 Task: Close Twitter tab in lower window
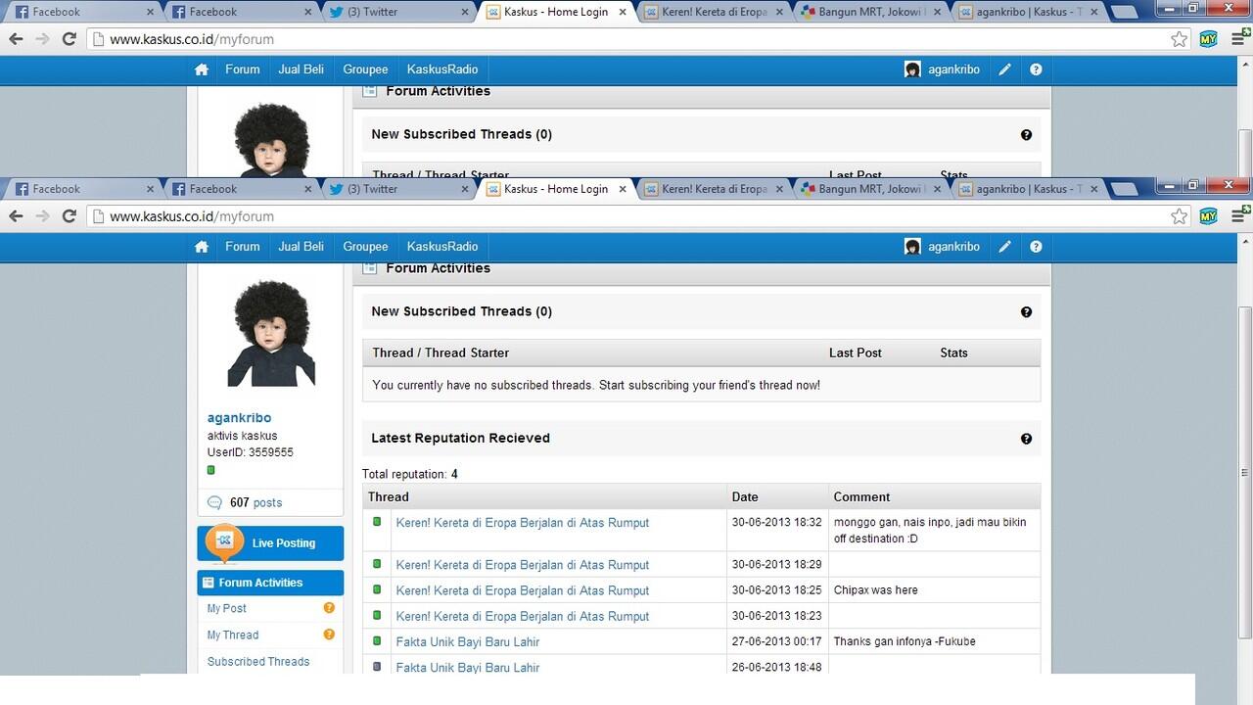point(466,189)
